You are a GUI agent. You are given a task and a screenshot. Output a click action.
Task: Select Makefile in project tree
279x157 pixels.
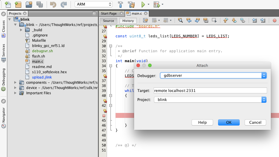coord(39,41)
